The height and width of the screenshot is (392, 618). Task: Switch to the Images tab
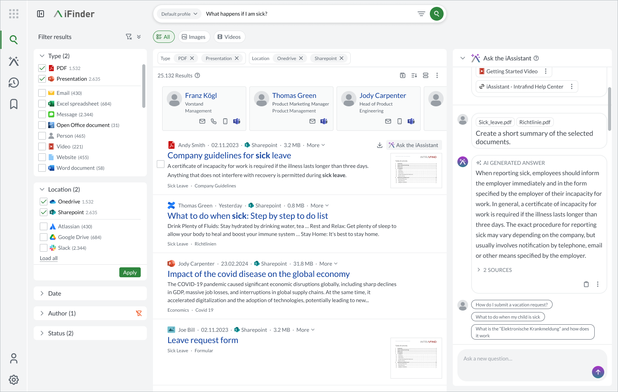pyautogui.click(x=194, y=37)
